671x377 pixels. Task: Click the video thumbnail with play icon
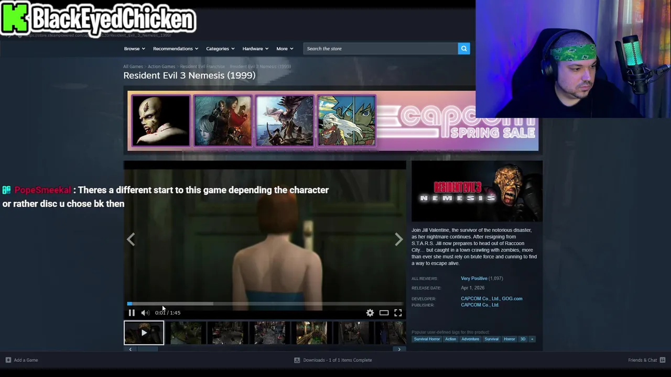pos(144,332)
